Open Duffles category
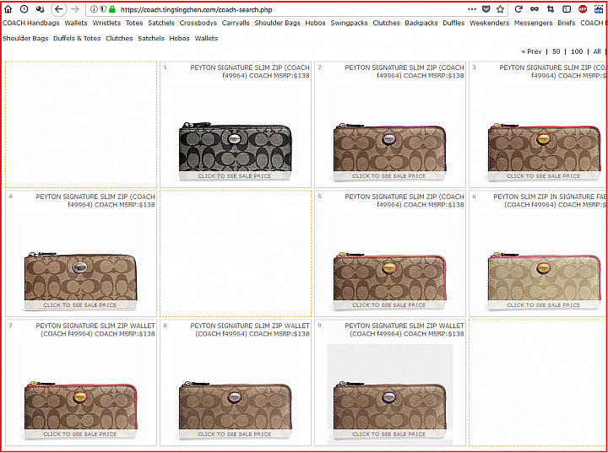608x453 pixels. coord(453,23)
